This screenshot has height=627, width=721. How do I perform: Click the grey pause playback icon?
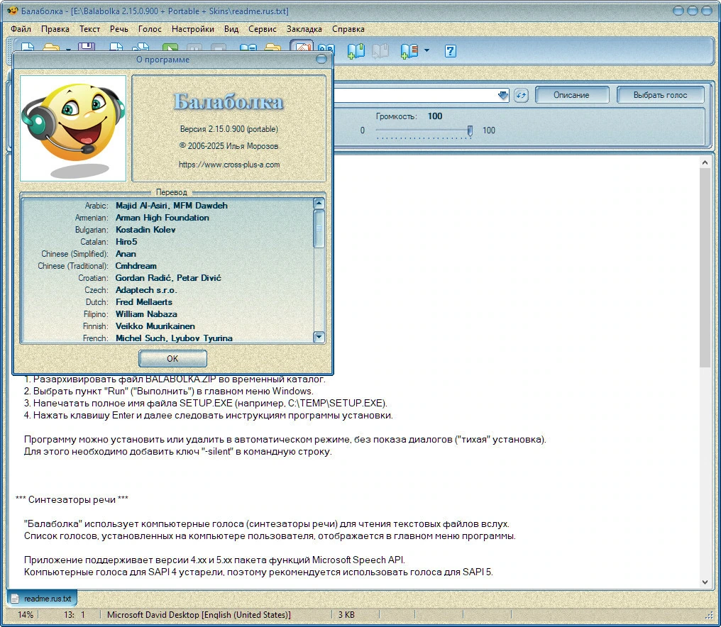coord(194,48)
